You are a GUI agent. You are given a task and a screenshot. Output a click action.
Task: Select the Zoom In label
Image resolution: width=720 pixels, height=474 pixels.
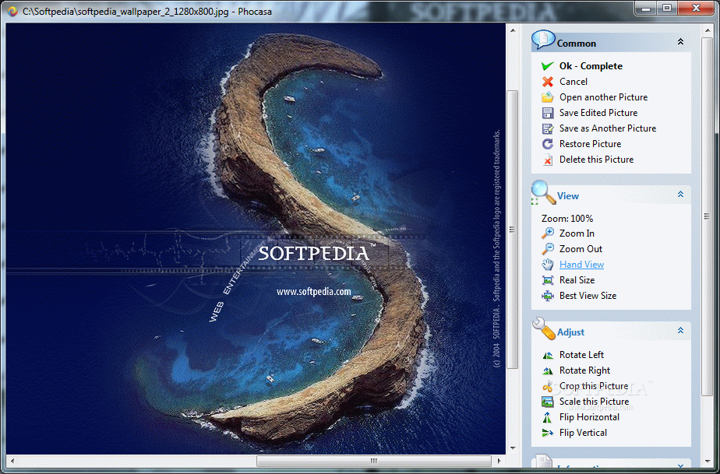pos(577,233)
